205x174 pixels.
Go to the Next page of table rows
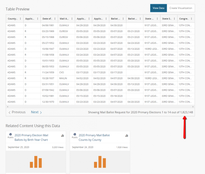point(36,112)
